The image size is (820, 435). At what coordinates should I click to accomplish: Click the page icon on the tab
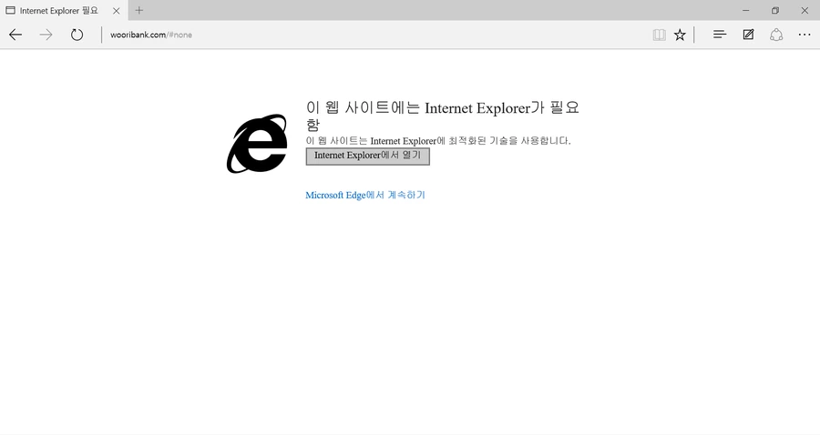[x=10, y=10]
